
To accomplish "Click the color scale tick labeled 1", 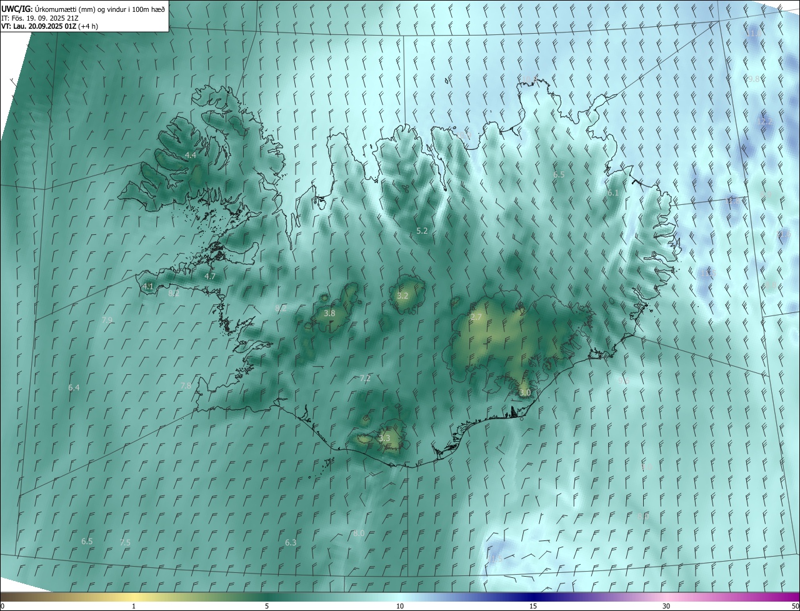I will coord(134,606).
